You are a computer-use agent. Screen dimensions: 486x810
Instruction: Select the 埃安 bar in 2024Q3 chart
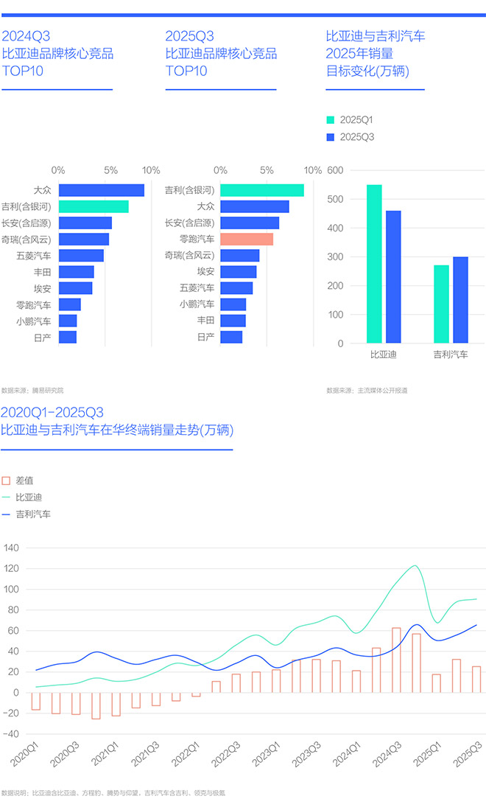pyautogui.click(x=75, y=288)
